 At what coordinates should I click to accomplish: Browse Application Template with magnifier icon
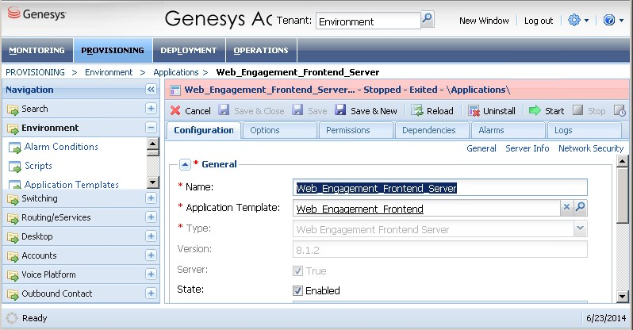point(580,207)
